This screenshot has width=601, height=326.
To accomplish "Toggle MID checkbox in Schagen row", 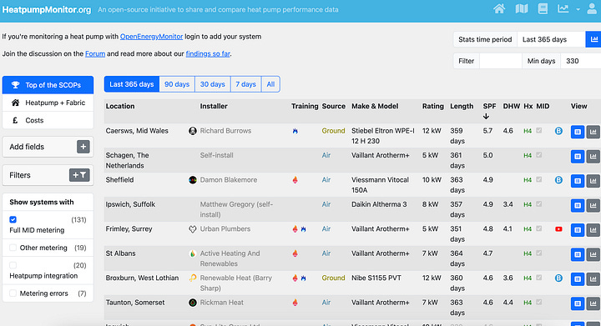I will [x=539, y=155].
